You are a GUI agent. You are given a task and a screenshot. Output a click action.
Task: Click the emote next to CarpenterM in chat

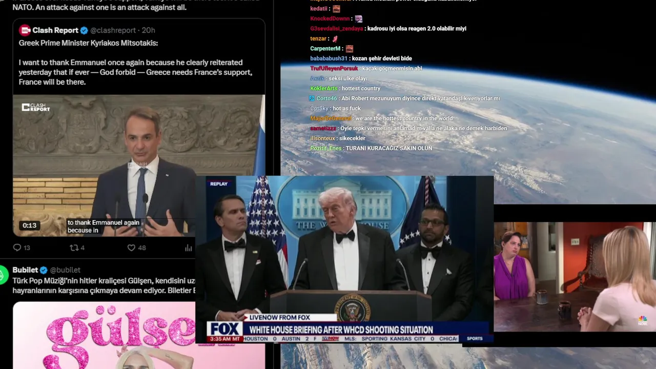tap(349, 49)
